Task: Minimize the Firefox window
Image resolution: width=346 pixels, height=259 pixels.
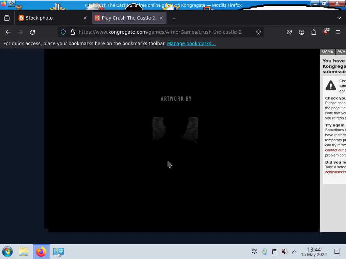Action: pos(316,3)
